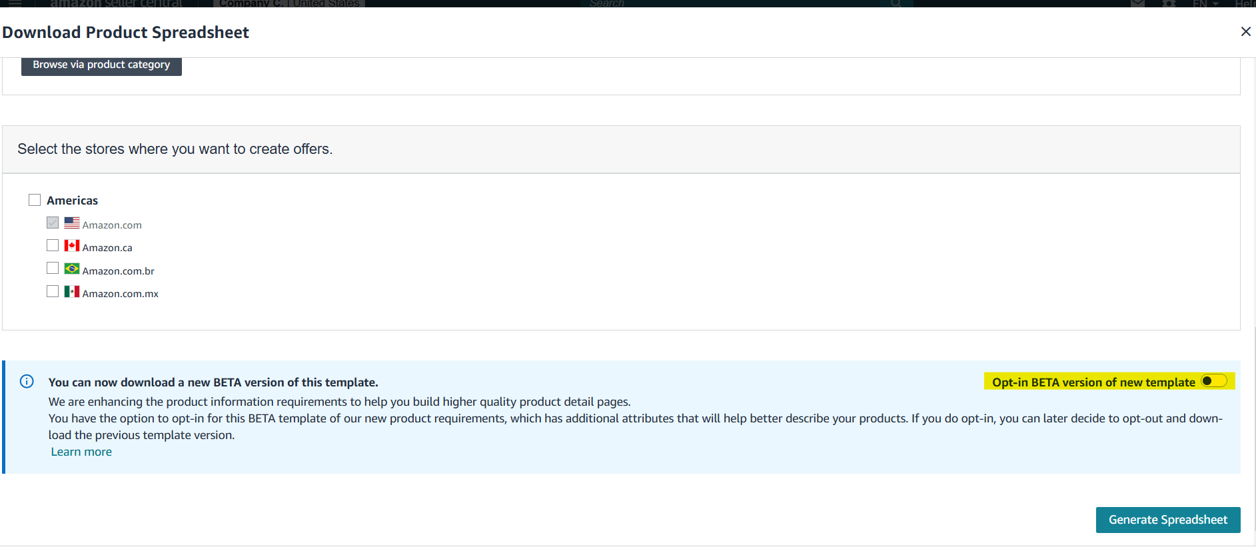Close the Download Product Spreadsheet dialog
The image size is (1256, 551).
click(1245, 31)
